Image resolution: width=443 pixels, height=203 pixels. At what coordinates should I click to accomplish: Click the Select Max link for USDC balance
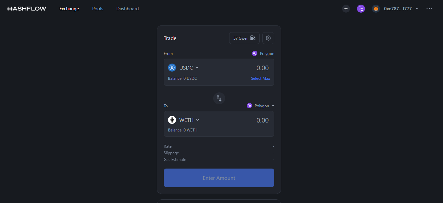click(260, 78)
